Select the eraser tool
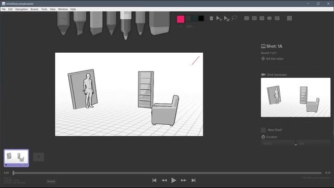 (159, 23)
